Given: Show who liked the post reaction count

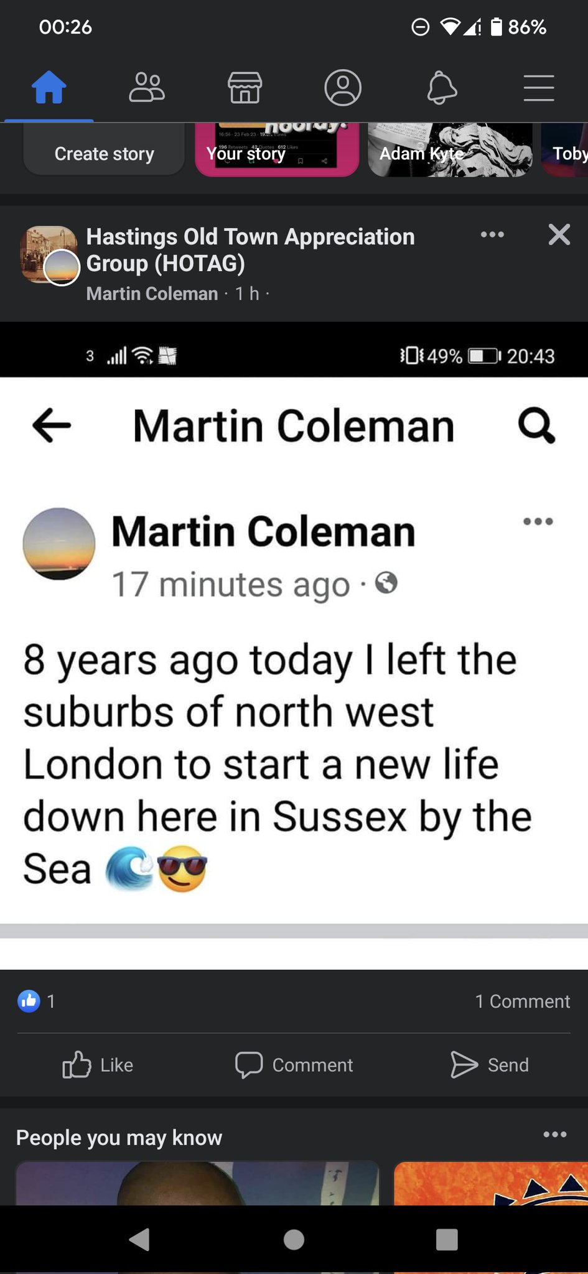Looking at the screenshot, I should pos(36,1001).
